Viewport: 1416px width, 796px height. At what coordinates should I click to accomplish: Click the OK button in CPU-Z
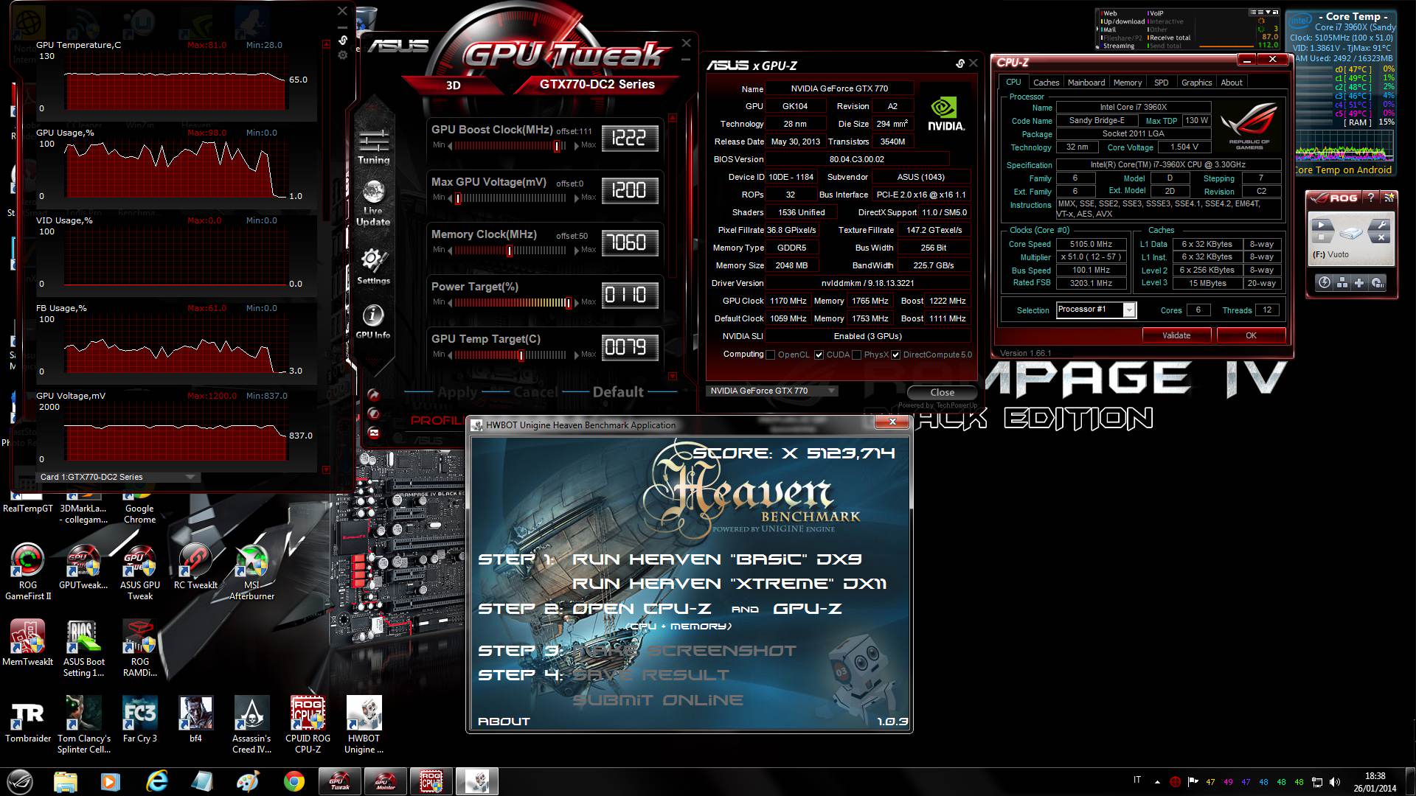coord(1251,335)
